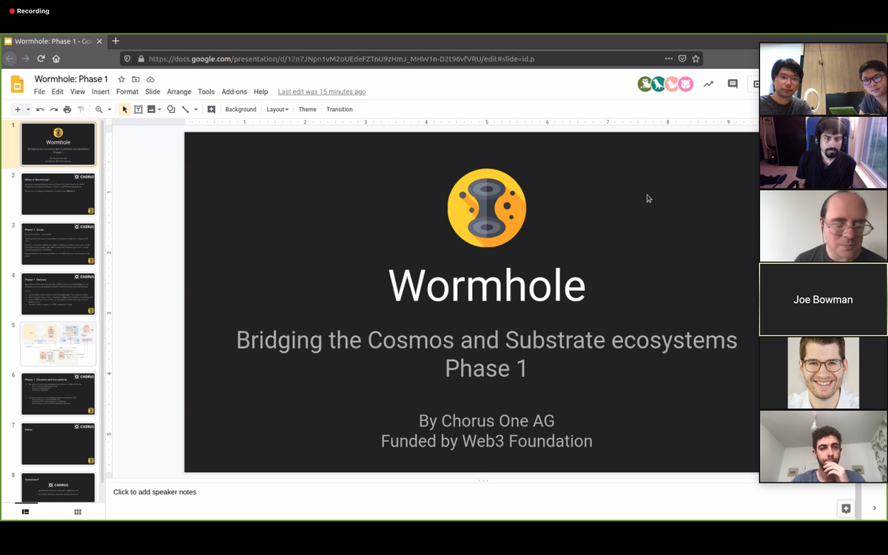Go to the browser home page
The image size is (888, 555).
click(x=56, y=58)
